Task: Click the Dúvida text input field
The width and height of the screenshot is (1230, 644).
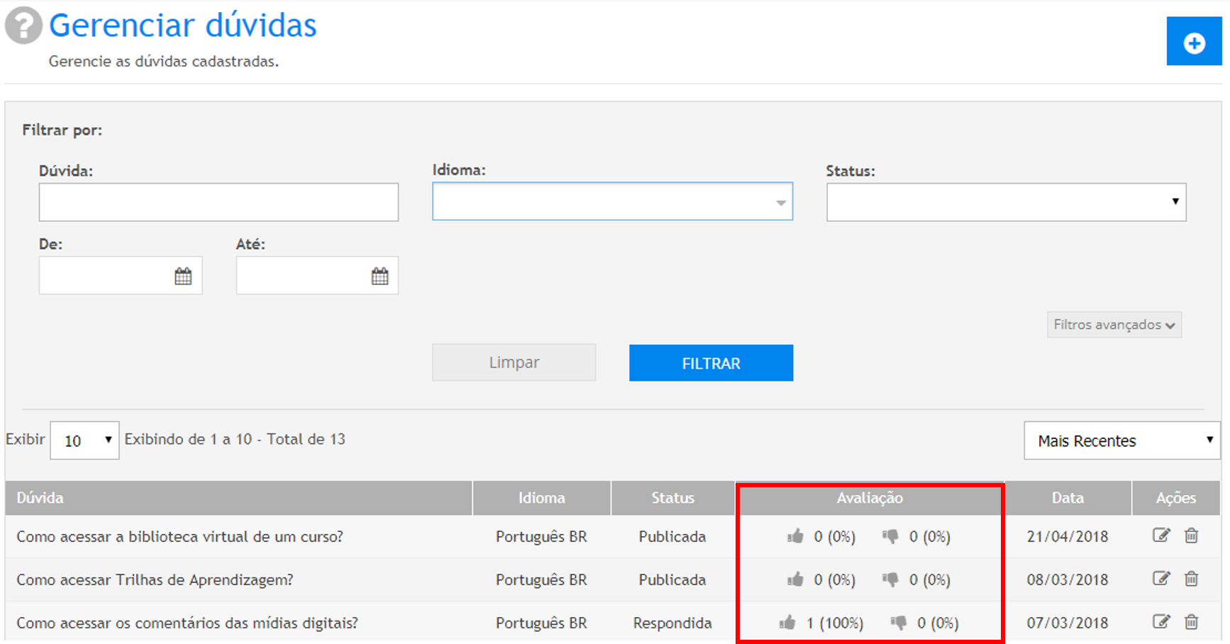Action: point(218,202)
